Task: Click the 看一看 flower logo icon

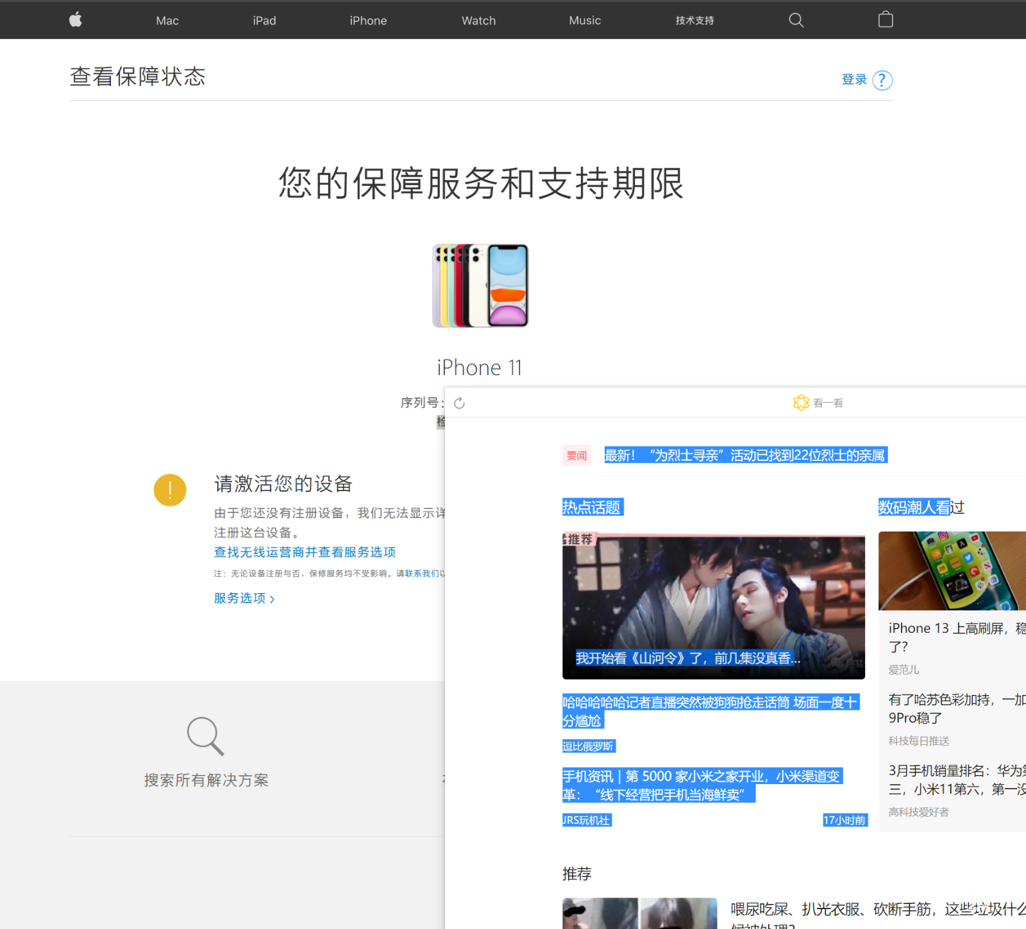Action: point(801,403)
